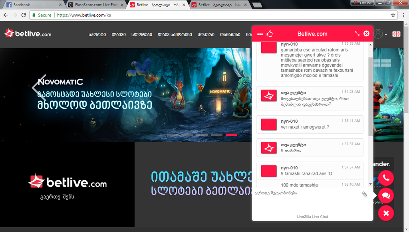This screenshot has width=409, height=232.
Task: Click the LiveZilla Live Chat link
Action: click(x=312, y=216)
